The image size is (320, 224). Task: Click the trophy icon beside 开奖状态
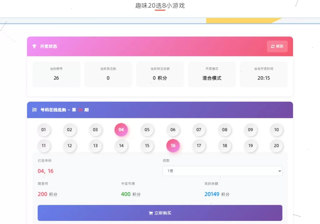34,46
